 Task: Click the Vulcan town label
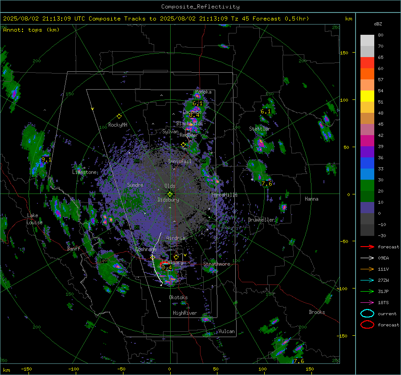coord(226,331)
